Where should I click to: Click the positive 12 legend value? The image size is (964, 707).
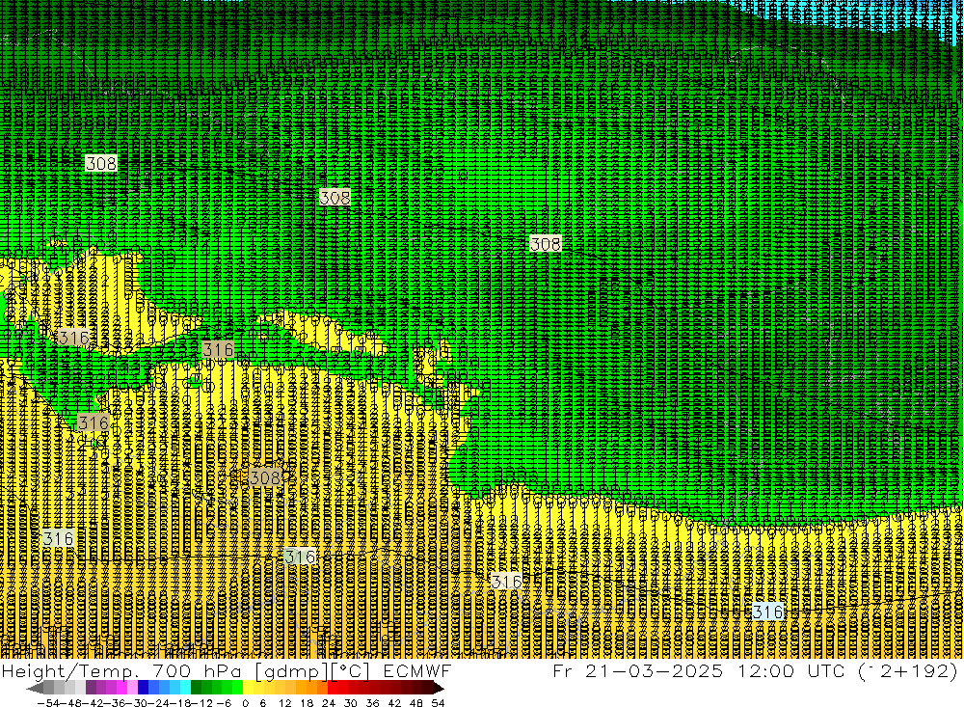(x=285, y=703)
